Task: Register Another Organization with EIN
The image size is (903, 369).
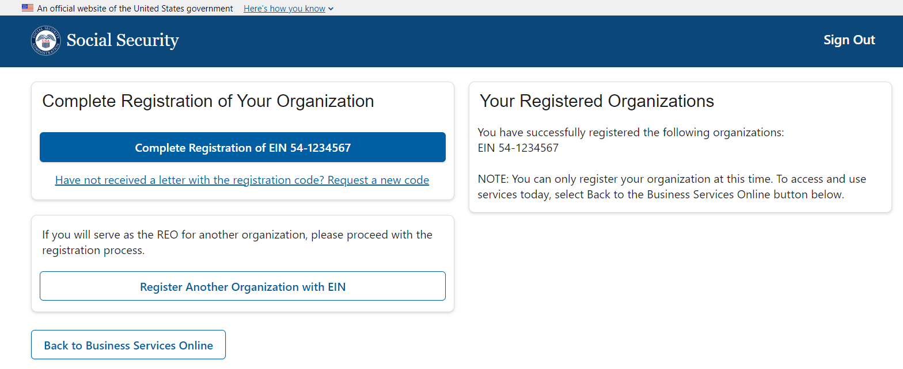Action: click(x=242, y=286)
